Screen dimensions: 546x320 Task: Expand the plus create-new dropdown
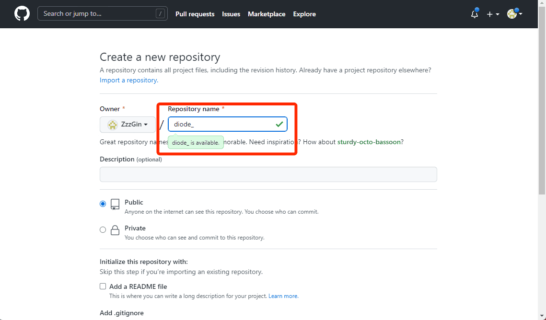(x=493, y=14)
